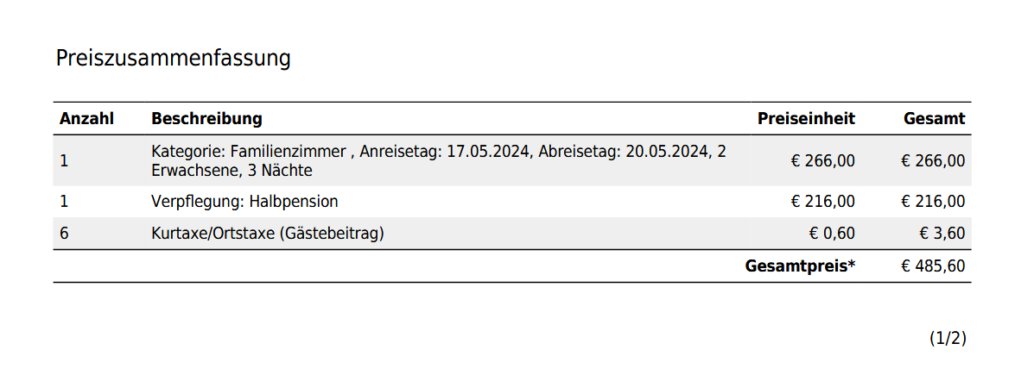Select the € 0,60 unit price

(x=832, y=234)
